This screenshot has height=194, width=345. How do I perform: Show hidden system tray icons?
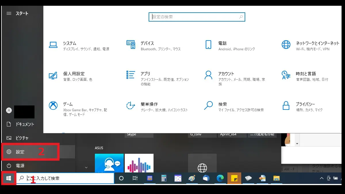[322, 178]
